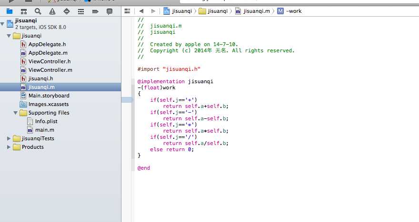Click return self.a+self.b; line
Screen dimensions: 419x222
tap(196, 106)
